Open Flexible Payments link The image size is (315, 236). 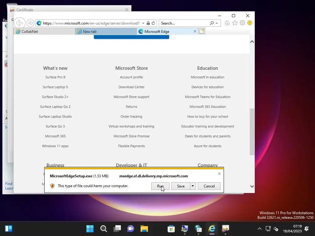pyautogui.click(x=131, y=146)
